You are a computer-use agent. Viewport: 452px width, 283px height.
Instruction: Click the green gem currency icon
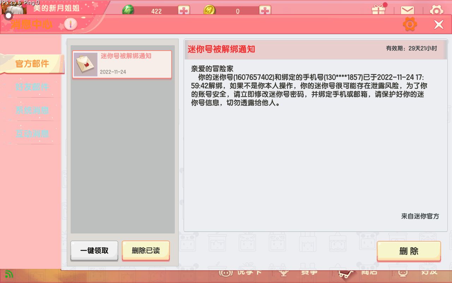[128, 10]
